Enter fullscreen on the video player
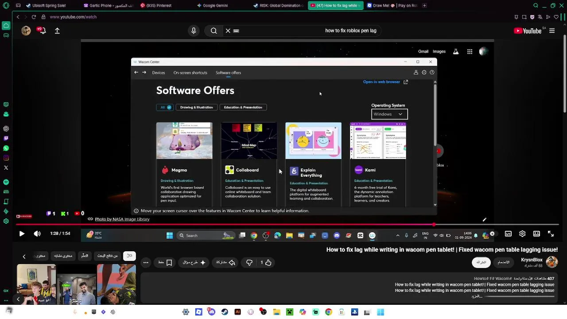The width and height of the screenshot is (567, 319). [551, 234]
